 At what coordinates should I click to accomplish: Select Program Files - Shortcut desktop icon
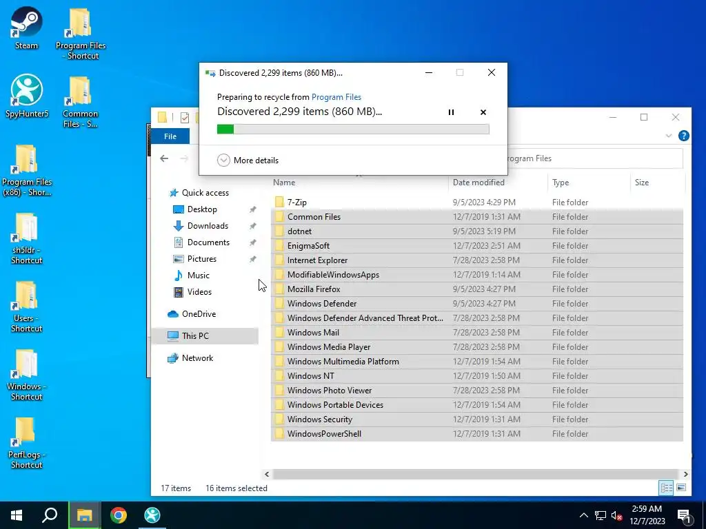click(x=81, y=34)
